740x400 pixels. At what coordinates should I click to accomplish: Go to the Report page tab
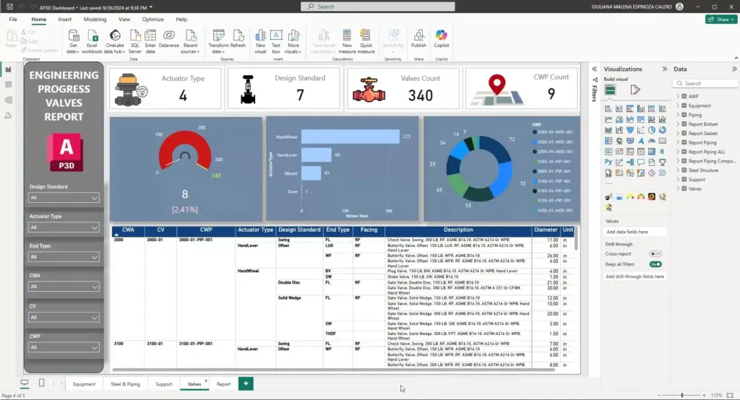pyautogui.click(x=223, y=384)
